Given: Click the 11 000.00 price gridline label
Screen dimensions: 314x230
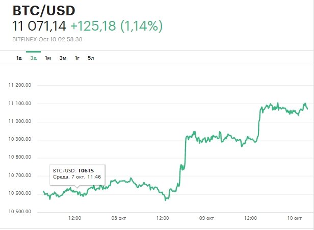Looking at the screenshot, I should pyautogui.click(x=20, y=121).
